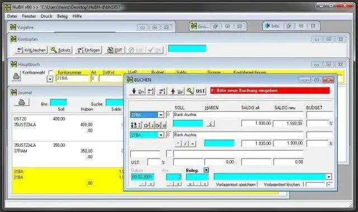Click the printer icon in Journal
Screen dimensions: 358x212
pyautogui.click(x=21, y=102)
